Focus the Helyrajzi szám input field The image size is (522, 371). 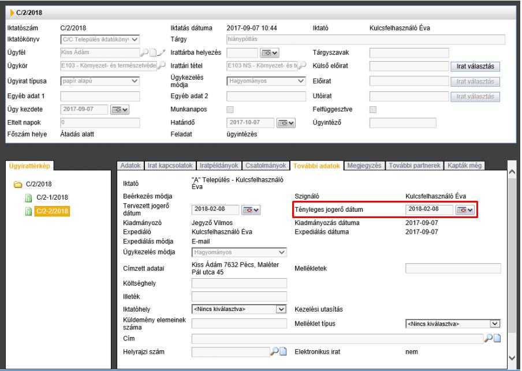coord(230,352)
